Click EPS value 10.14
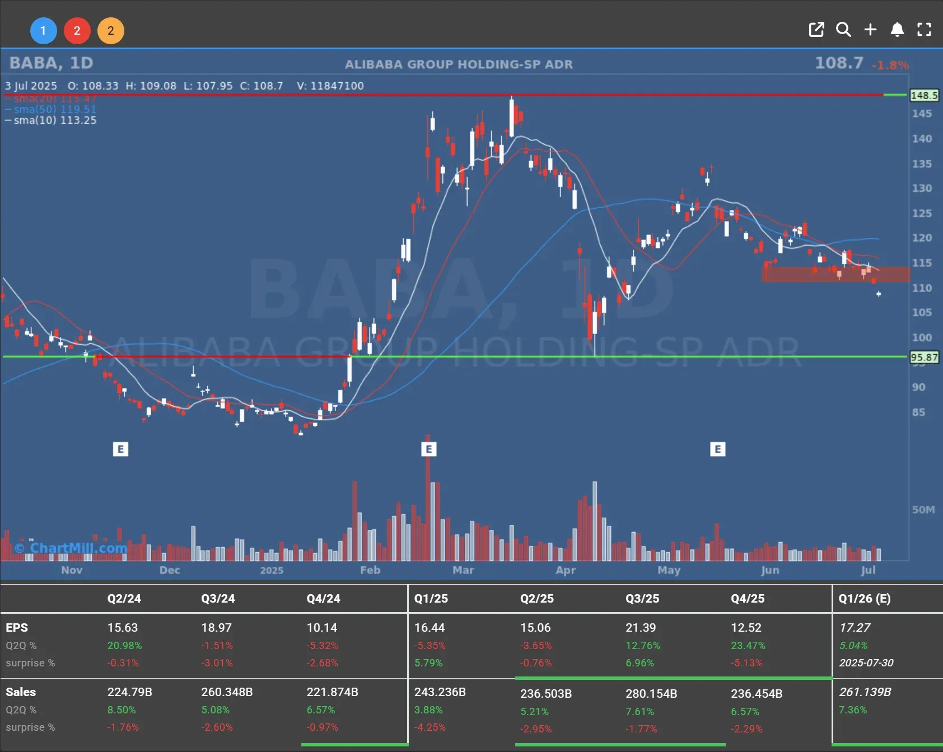This screenshot has height=752, width=943. (321, 628)
